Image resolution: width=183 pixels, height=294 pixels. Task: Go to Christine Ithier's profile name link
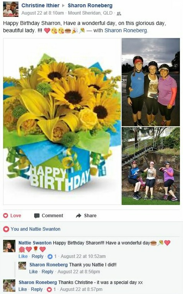coord(40,6)
